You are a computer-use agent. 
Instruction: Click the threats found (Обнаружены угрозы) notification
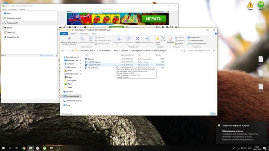click(x=241, y=133)
